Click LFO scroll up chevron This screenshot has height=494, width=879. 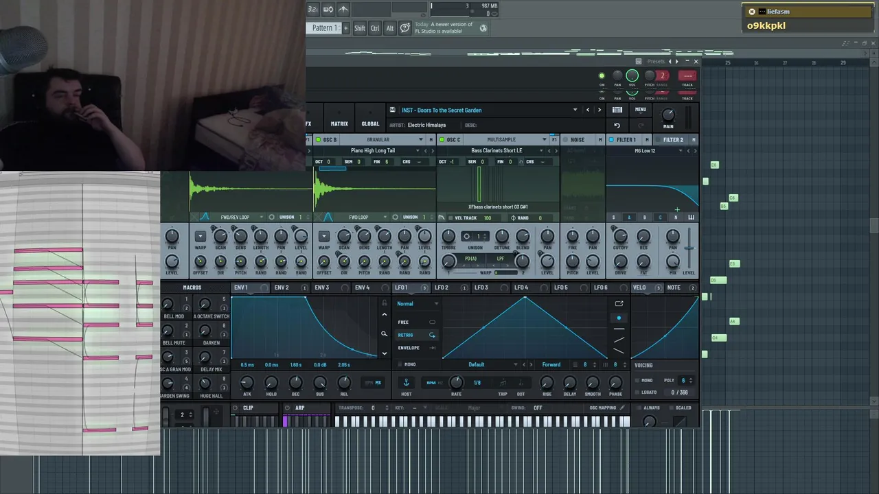coord(384,314)
